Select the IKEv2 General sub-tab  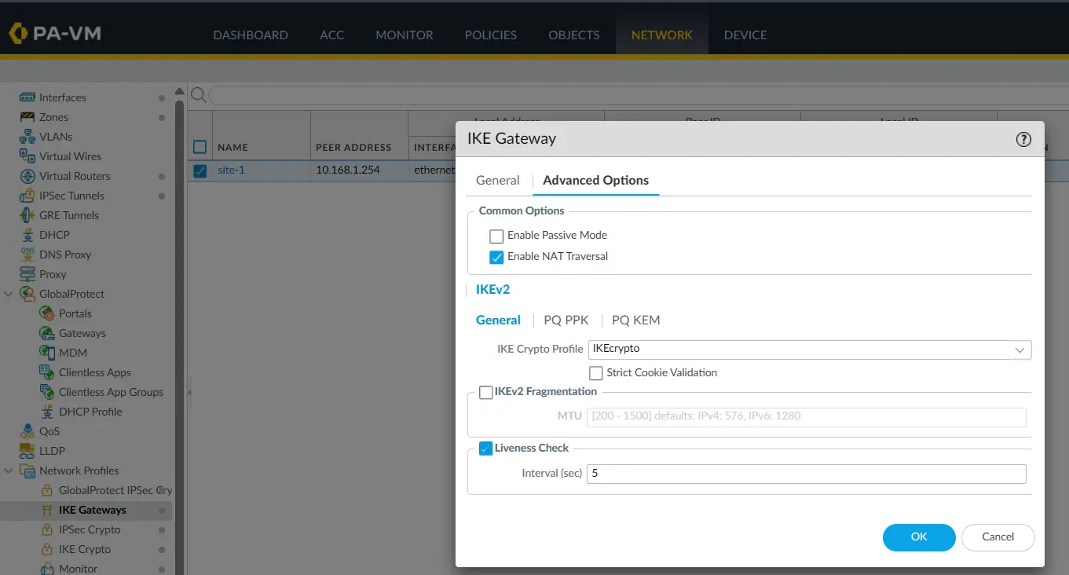(x=498, y=320)
